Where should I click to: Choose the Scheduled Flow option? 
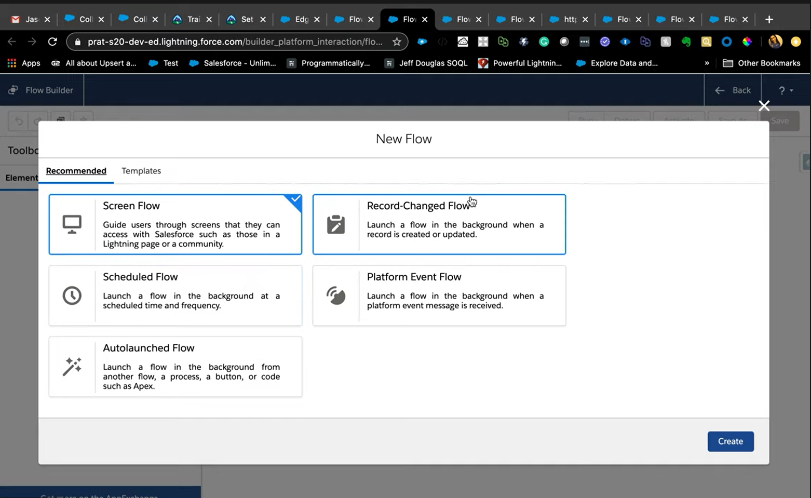click(175, 295)
